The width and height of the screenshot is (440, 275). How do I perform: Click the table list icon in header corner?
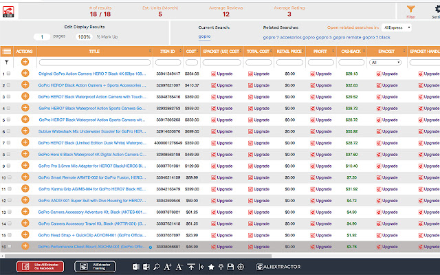(6, 51)
